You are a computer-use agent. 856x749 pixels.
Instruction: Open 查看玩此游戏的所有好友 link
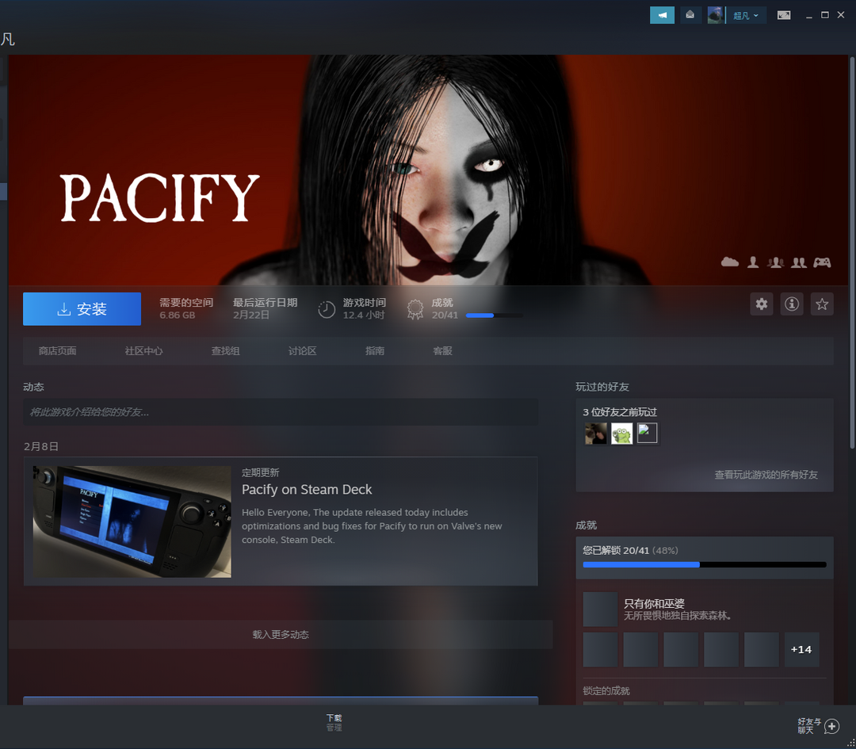[766, 475]
